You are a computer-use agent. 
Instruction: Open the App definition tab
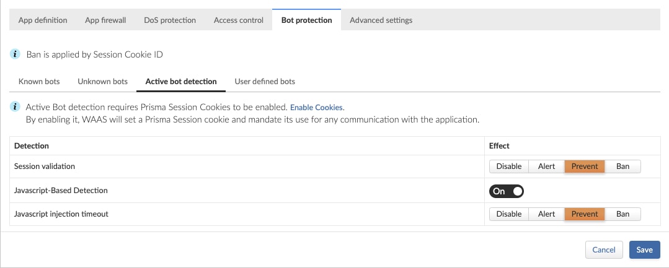click(43, 20)
